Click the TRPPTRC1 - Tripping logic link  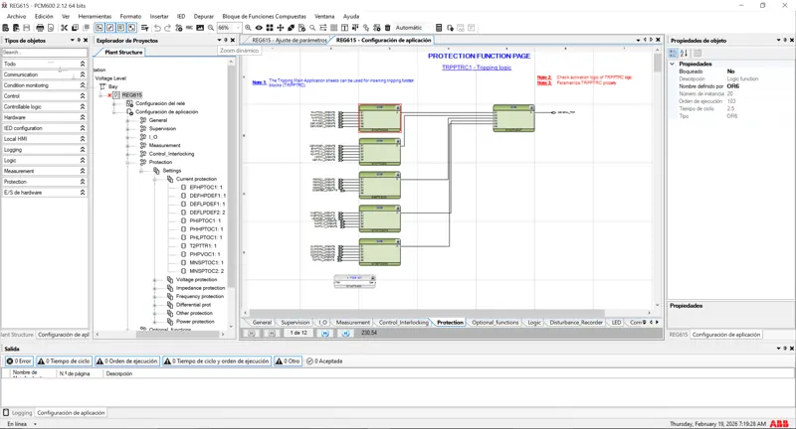coord(477,68)
